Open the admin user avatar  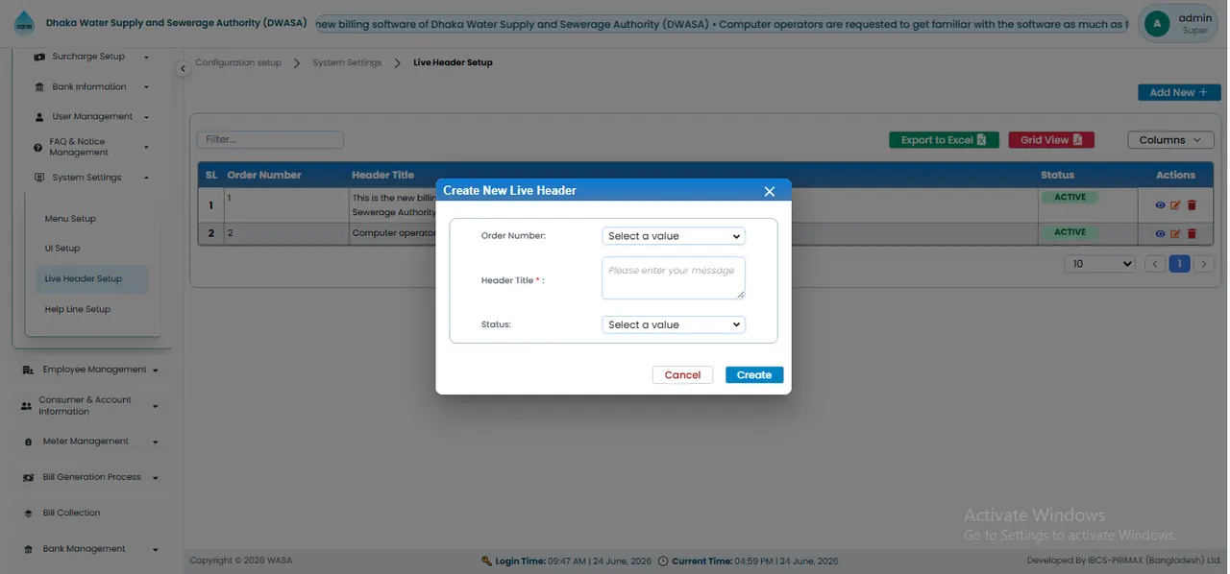click(x=1157, y=24)
